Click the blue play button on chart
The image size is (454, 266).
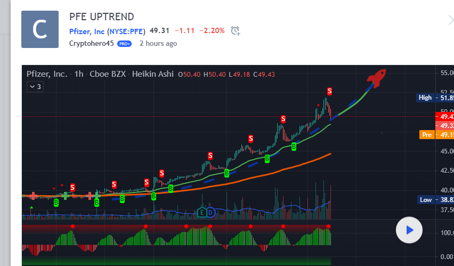click(x=409, y=230)
